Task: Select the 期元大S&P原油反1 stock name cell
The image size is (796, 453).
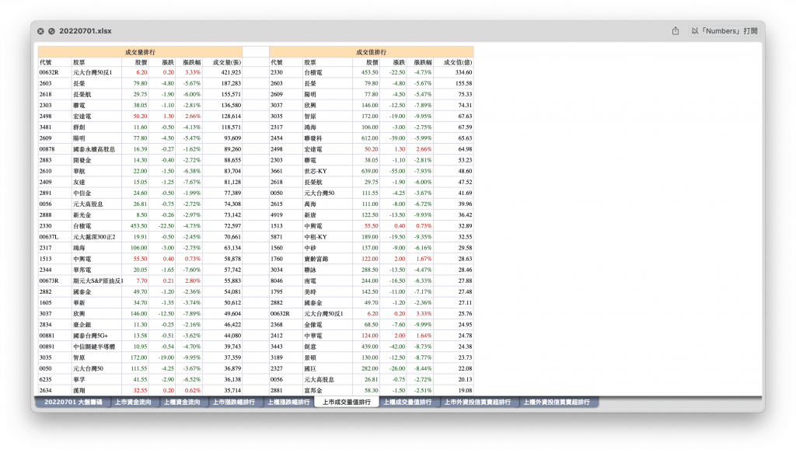Action: pyautogui.click(x=96, y=281)
